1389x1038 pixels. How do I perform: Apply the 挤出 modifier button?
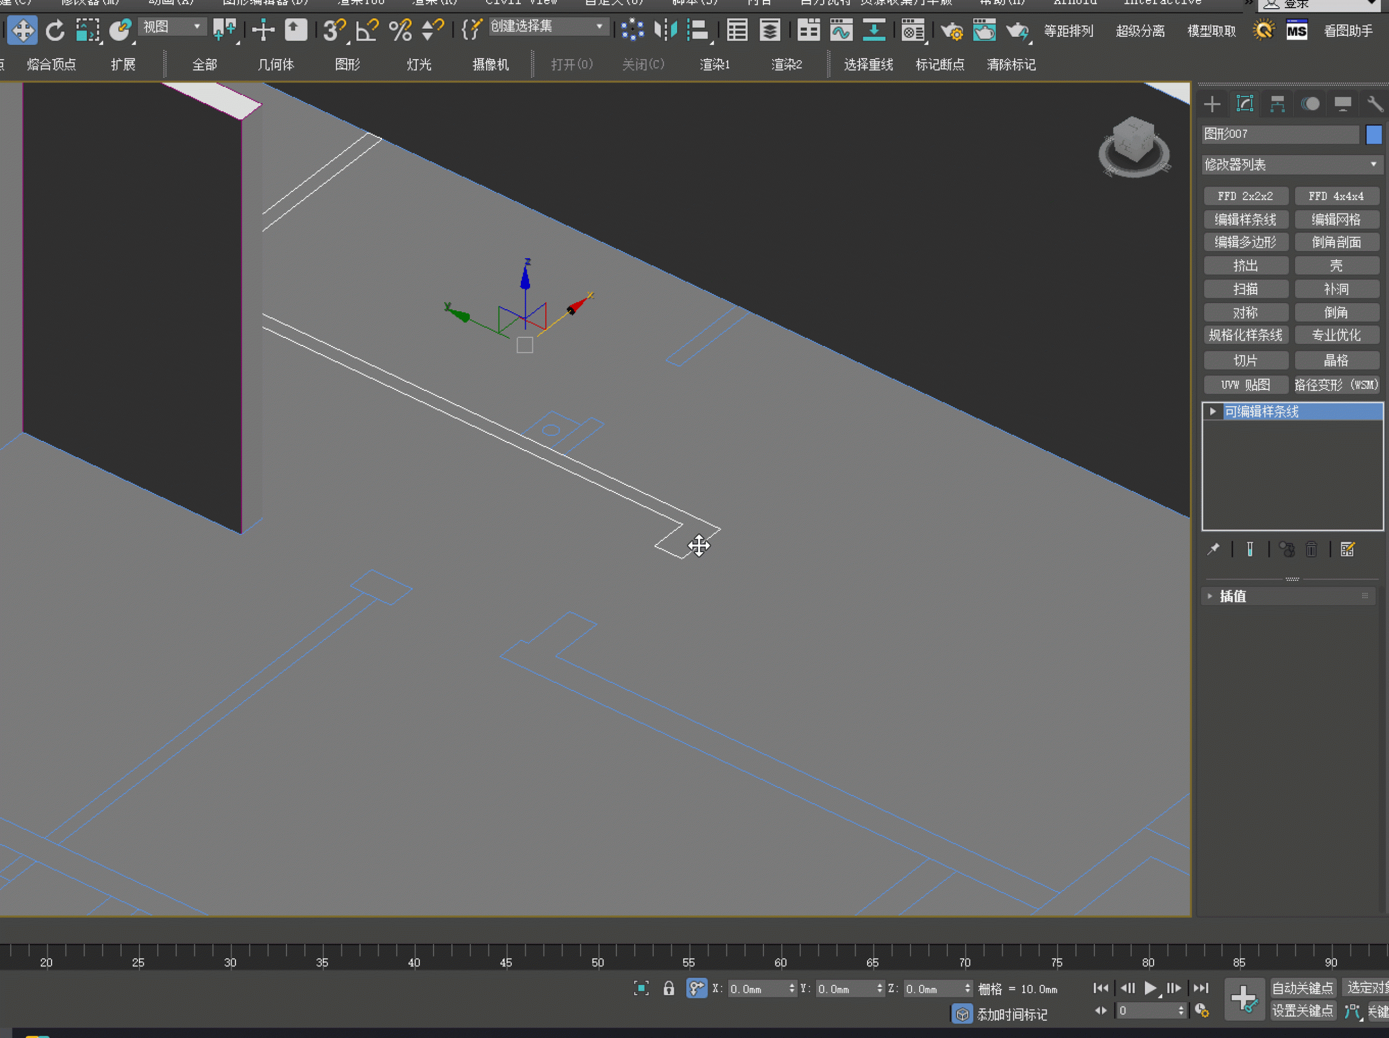click(1245, 265)
